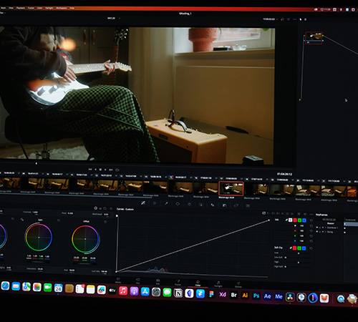
Task: Open the Playback menu in menu bar
Action: 21,8
